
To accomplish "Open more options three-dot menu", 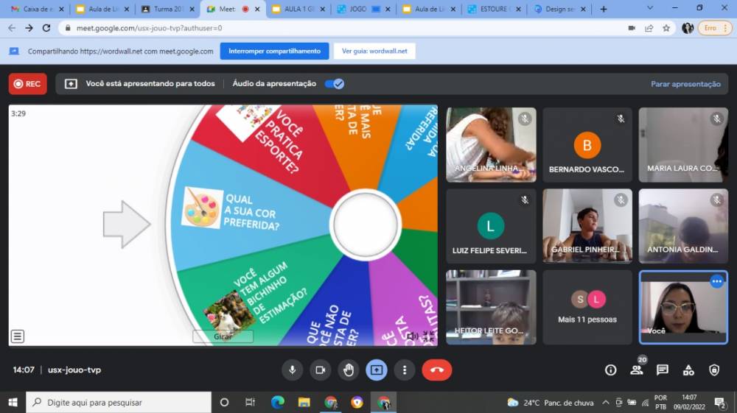I will (404, 370).
